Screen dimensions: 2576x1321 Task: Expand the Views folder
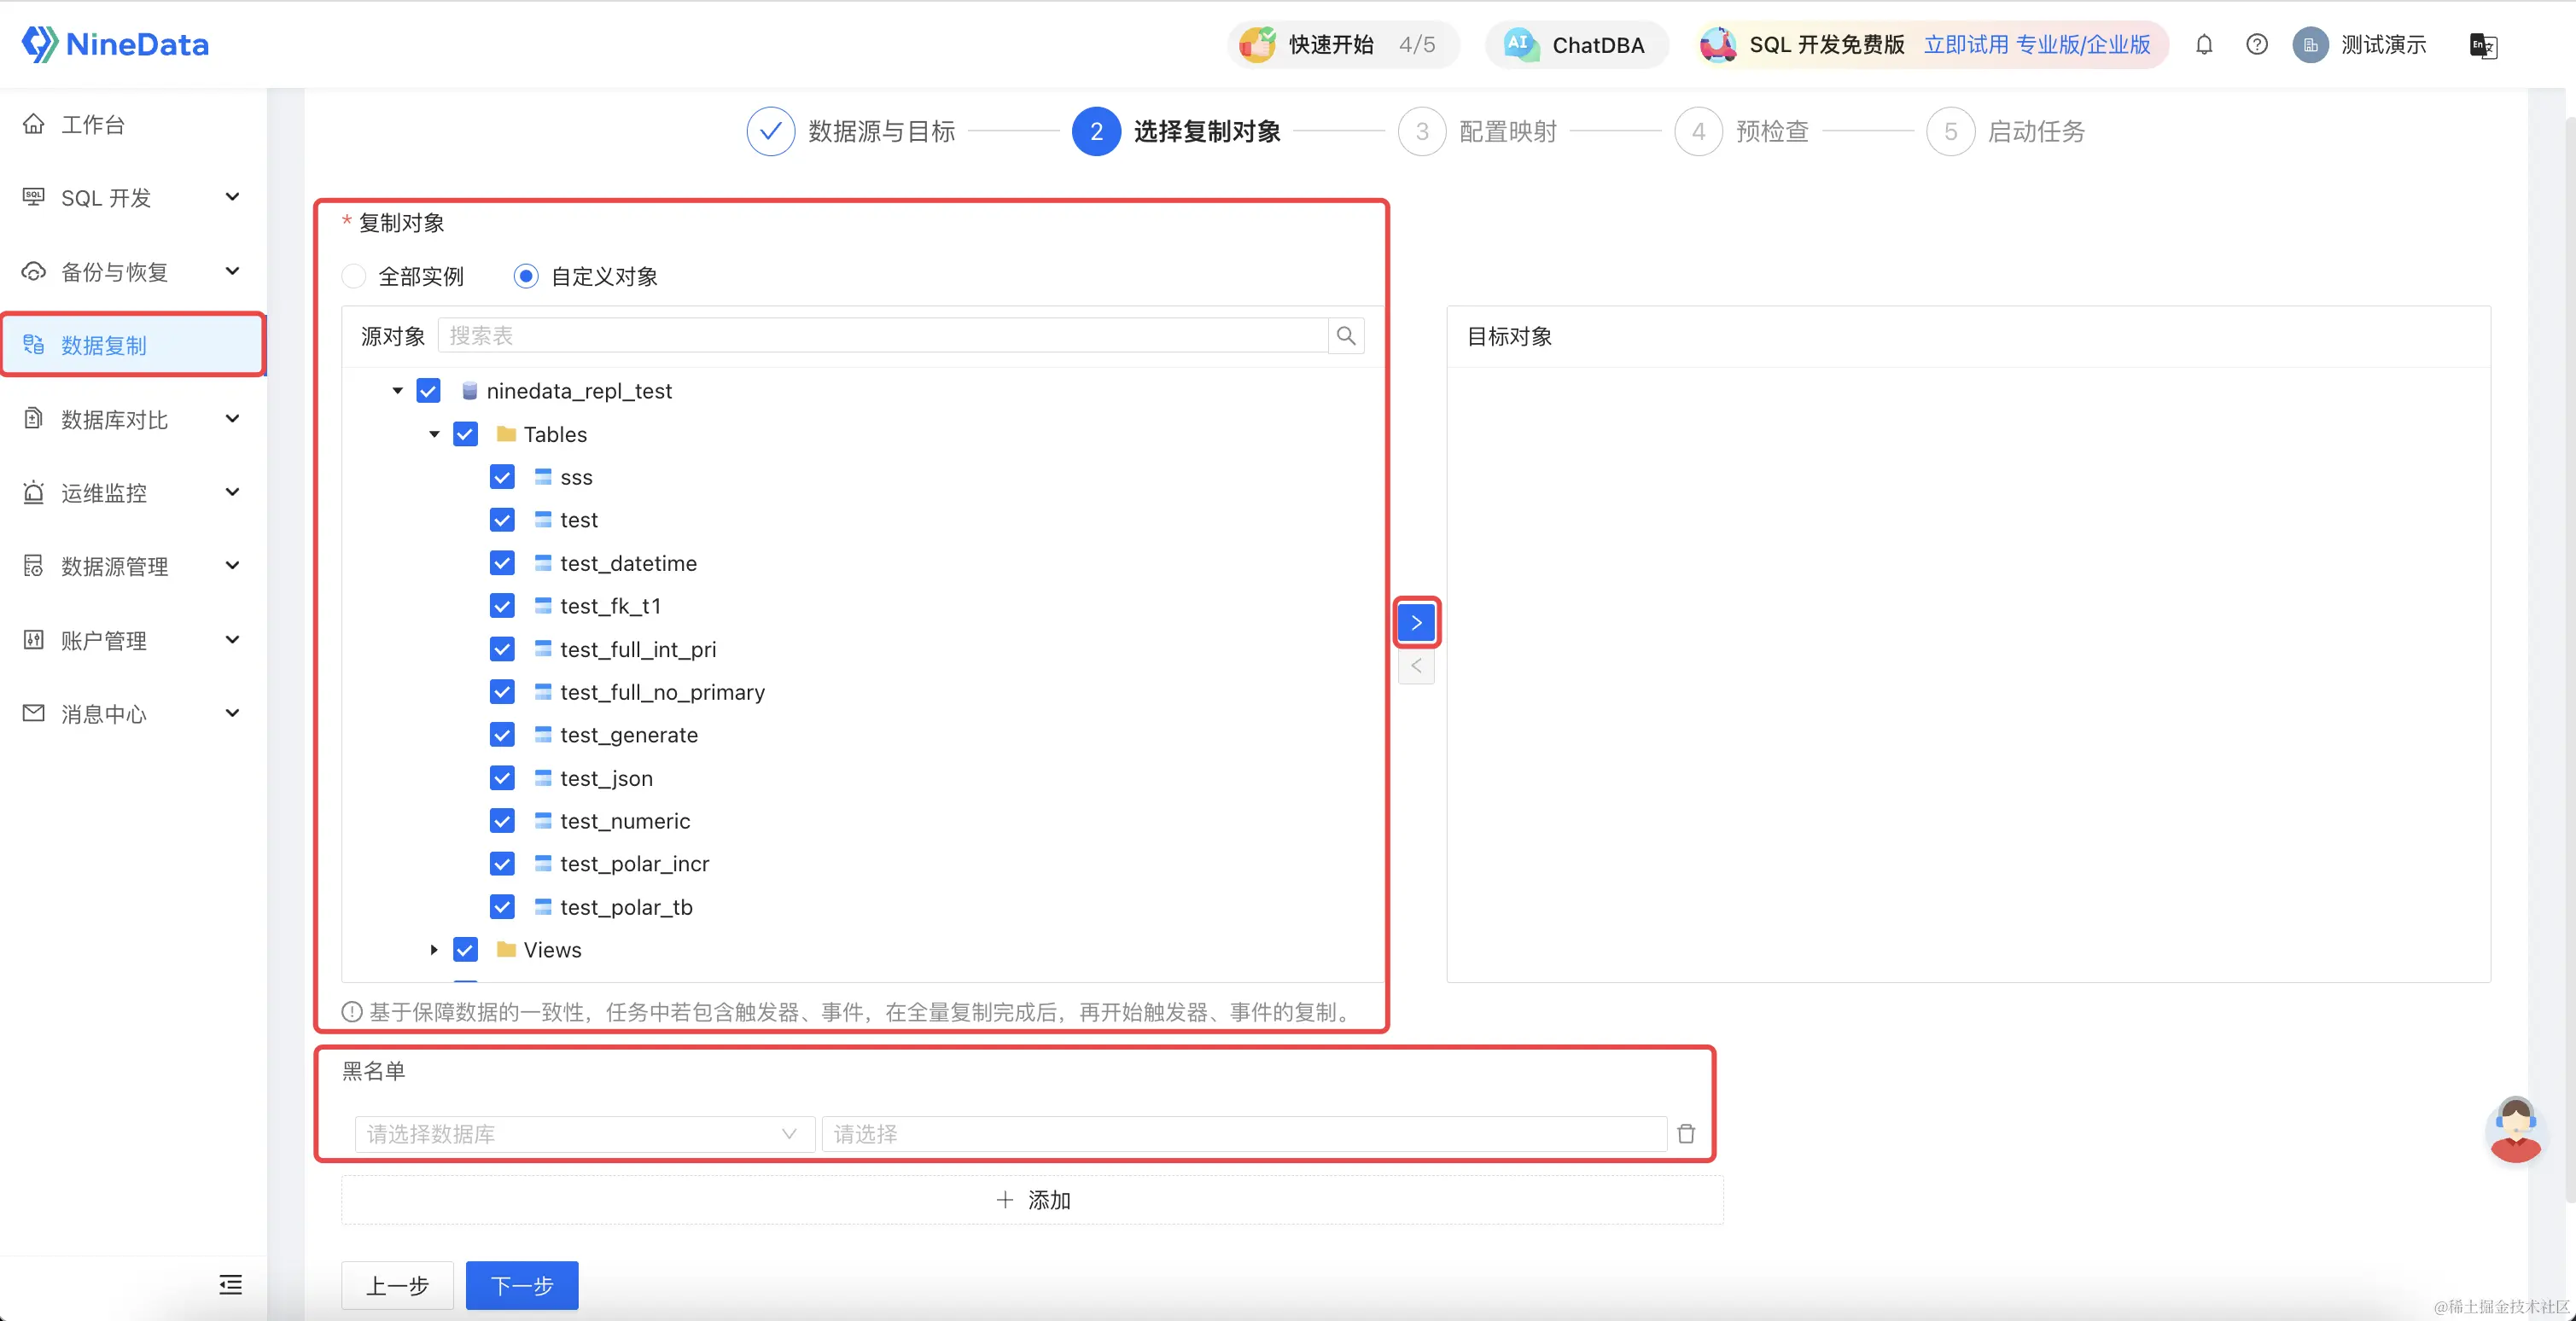433,949
